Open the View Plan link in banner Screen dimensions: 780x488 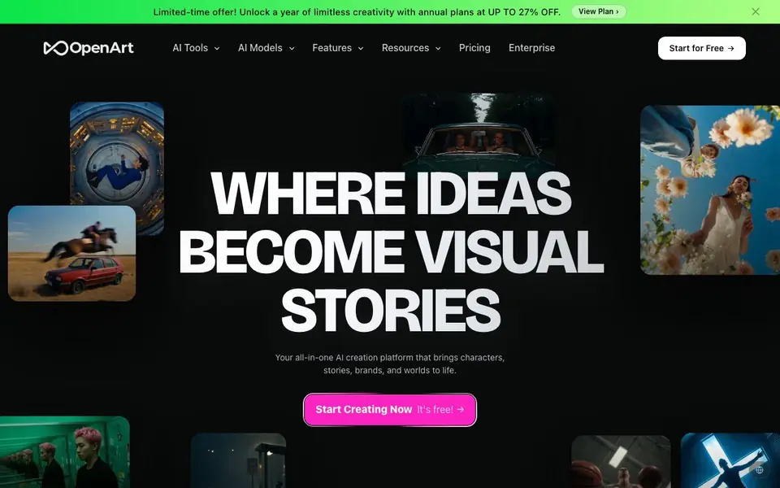click(x=599, y=11)
